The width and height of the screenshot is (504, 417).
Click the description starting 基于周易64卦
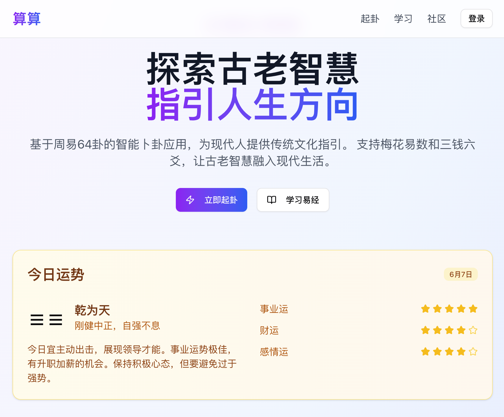pos(253,153)
